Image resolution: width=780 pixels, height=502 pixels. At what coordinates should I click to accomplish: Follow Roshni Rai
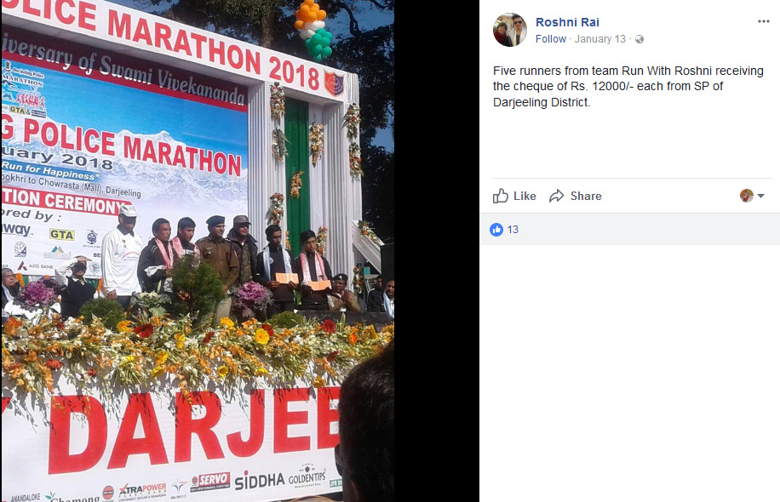click(x=551, y=39)
